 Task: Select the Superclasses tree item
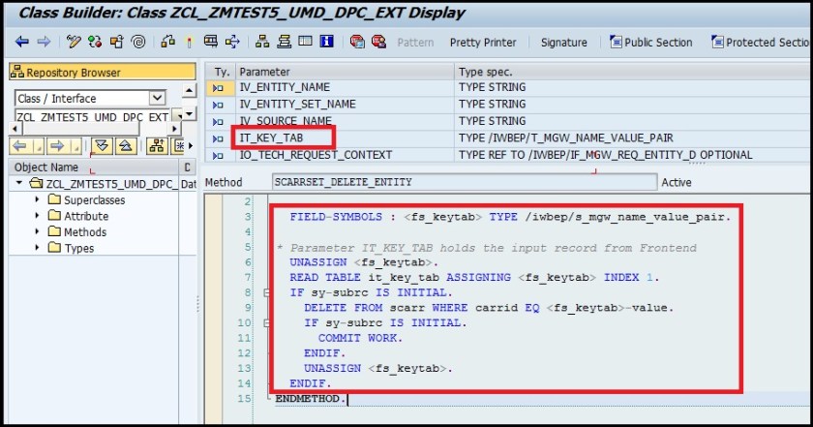95,199
